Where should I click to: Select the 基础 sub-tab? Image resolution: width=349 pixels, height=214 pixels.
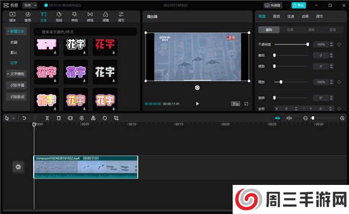point(269,30)
